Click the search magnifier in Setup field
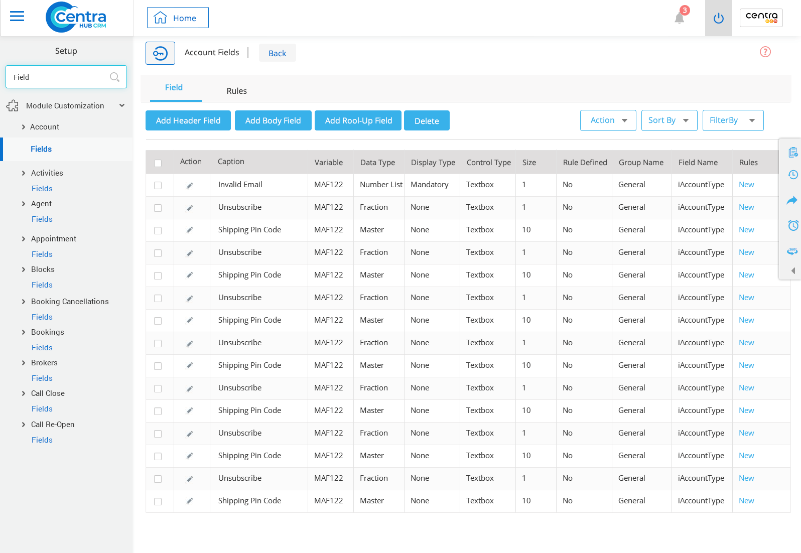The image size is (801, 553). pyautogui.click(x=114, y=77)
